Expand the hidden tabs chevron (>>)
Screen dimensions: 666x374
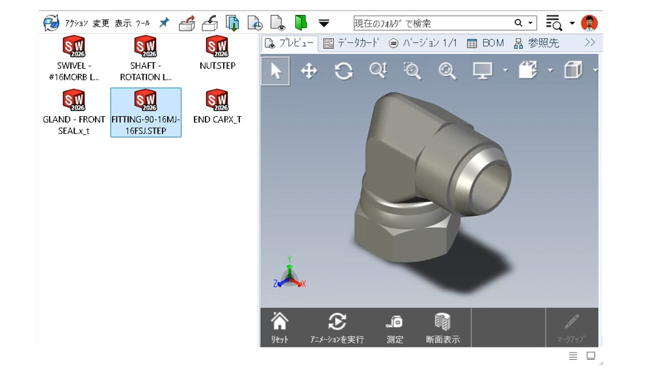[590, 43]
